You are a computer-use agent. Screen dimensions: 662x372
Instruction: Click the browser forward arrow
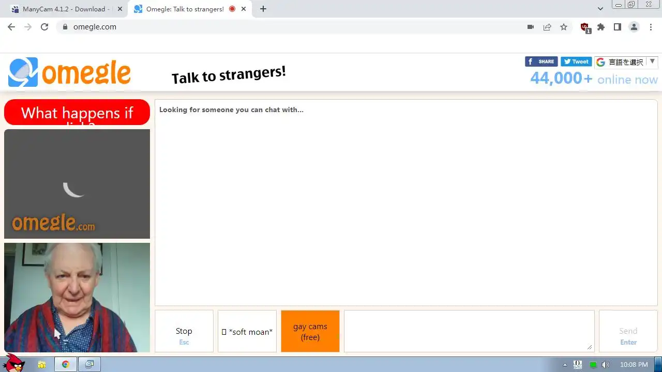tap(28, 27)
